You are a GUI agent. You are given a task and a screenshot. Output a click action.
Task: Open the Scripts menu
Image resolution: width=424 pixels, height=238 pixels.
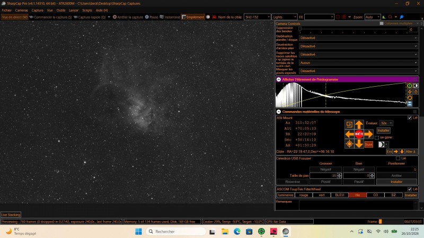(x=87, y=10)
